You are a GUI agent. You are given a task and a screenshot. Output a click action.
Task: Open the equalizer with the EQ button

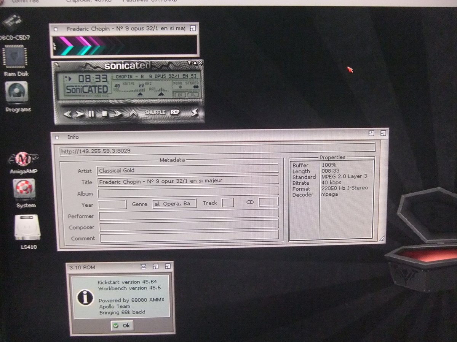coord(181,95)
